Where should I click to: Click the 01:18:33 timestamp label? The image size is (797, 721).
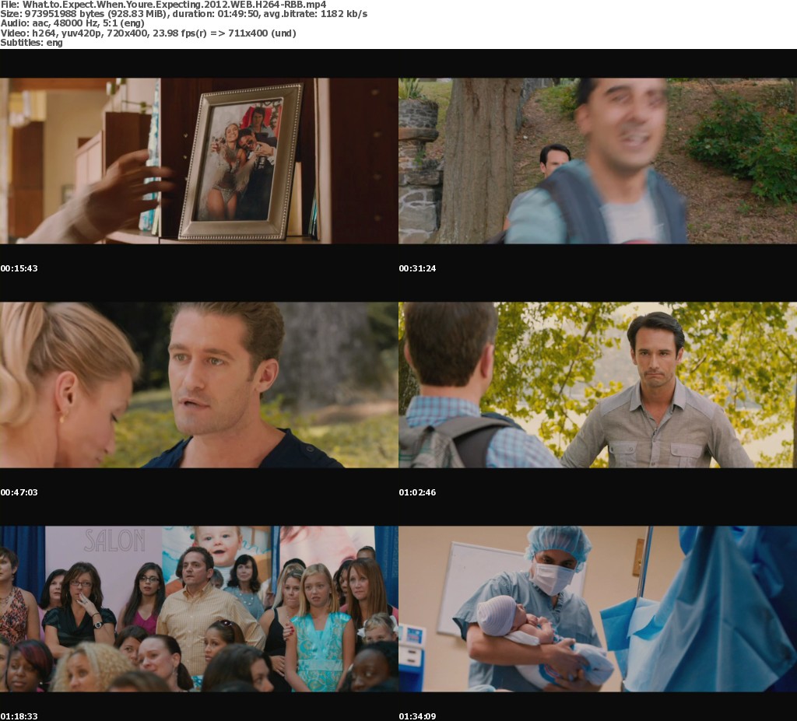[19, 716]
